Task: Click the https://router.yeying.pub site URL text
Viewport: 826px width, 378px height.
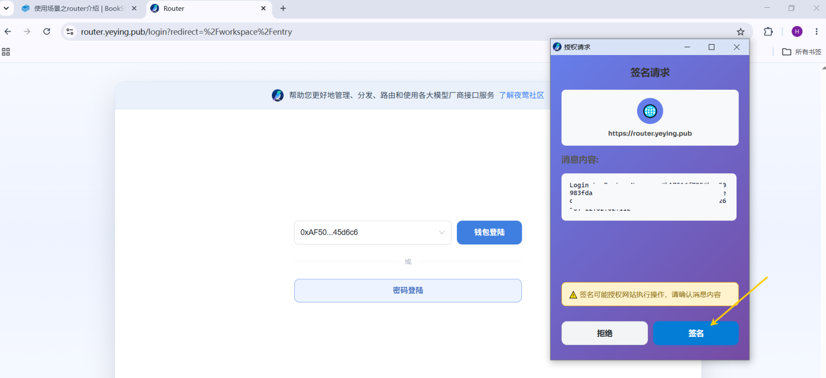Action: 650,134
